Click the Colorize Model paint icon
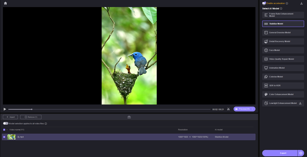 click(266, 77)
